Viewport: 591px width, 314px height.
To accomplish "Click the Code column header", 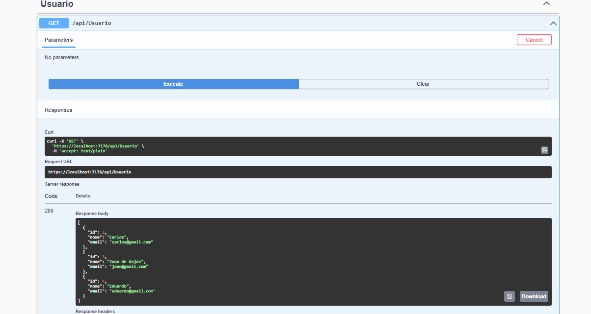I will (51, 196).
